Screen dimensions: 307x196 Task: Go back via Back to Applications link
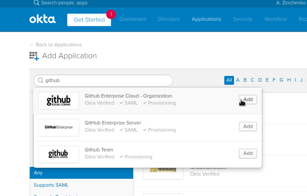(x=56, y=45)
